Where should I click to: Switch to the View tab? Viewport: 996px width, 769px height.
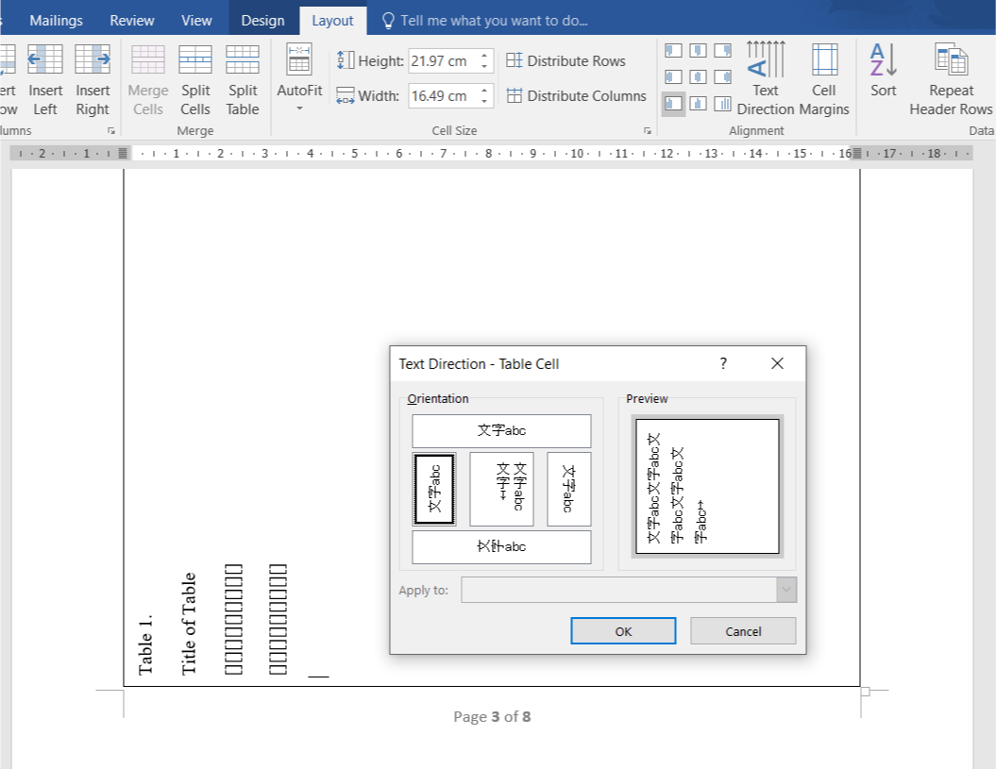pyautogui.click(x=196, y=21)
